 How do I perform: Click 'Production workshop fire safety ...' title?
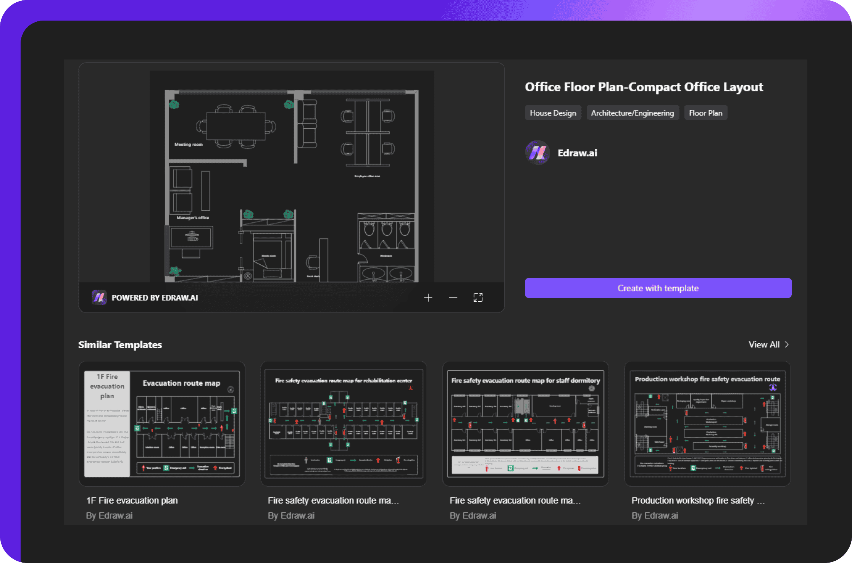[698, 500]
